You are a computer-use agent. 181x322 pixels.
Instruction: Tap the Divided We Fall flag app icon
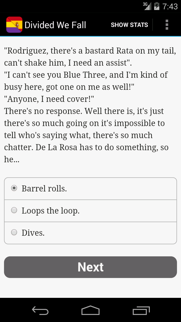coord(14,25)
